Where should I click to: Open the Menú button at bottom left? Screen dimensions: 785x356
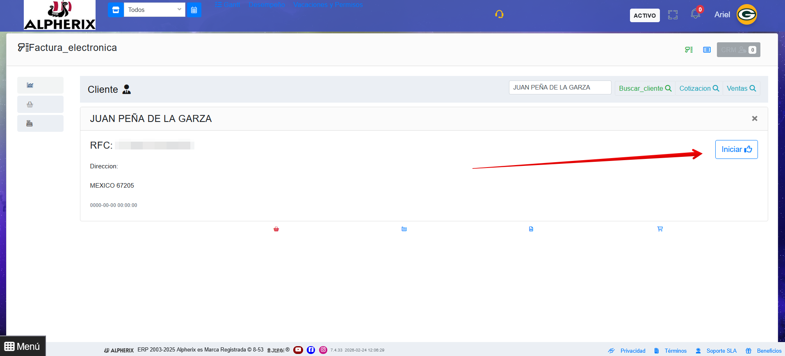[x=23, y=346]
